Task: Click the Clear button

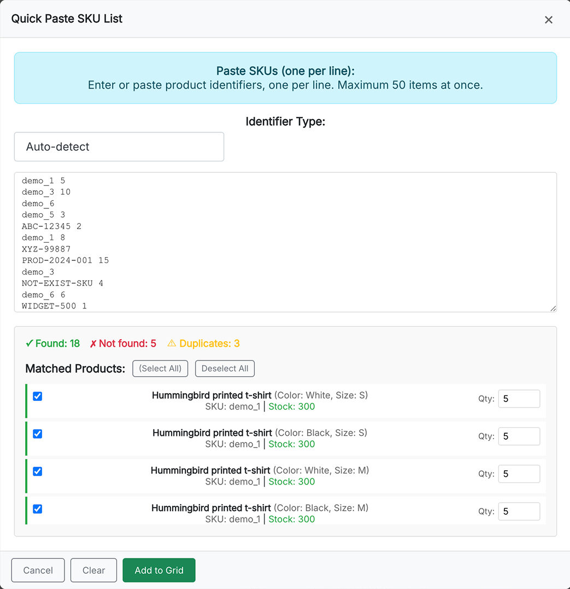Action: coord(93,570)
